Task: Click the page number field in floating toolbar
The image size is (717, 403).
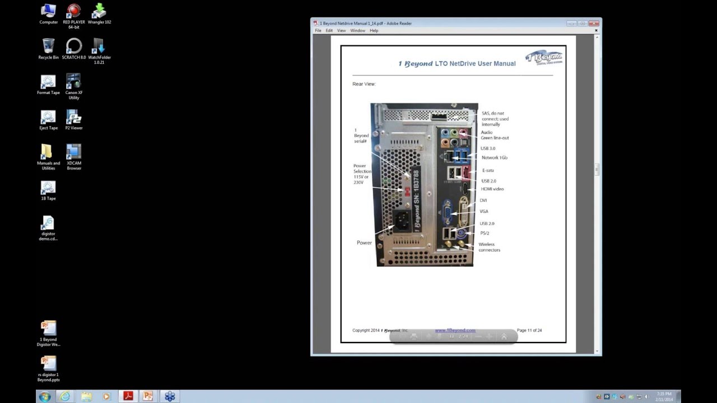Action: coord(453,336)
